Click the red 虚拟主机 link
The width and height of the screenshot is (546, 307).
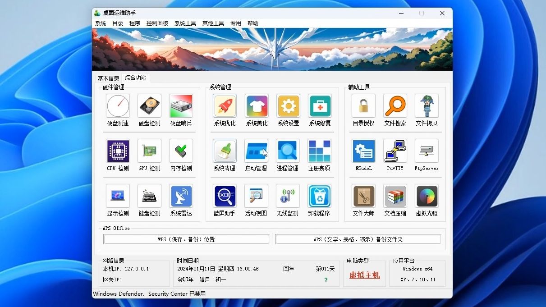(365, 275)
